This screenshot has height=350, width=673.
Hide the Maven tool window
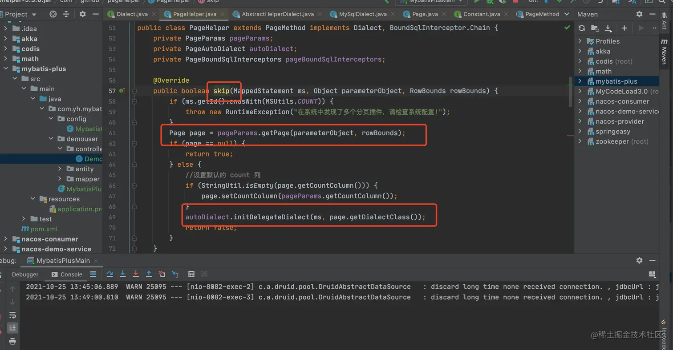(653, 14)
